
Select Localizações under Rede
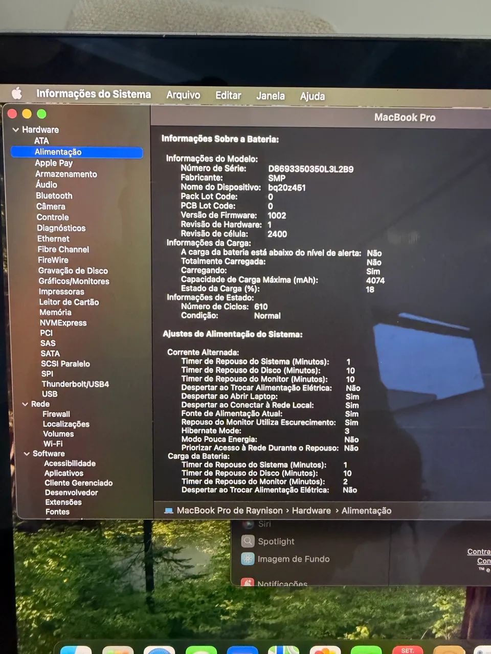coord(66,424)
